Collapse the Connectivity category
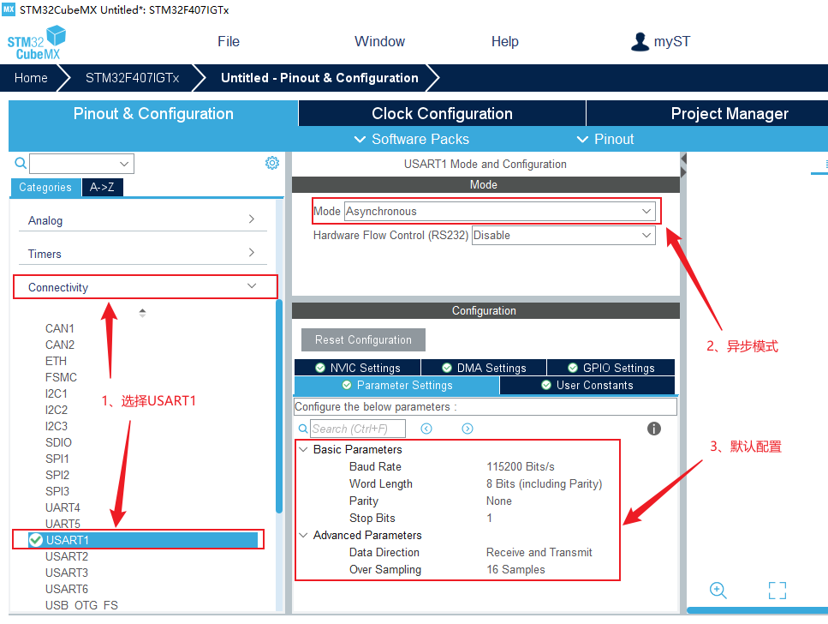Screen dimensions: 828x624 click(x=251, y=287)
